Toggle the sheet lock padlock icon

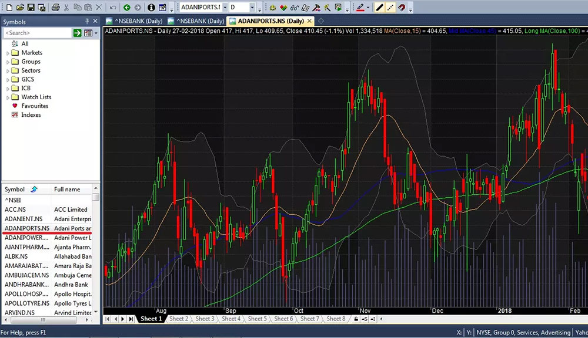(356, 319)
